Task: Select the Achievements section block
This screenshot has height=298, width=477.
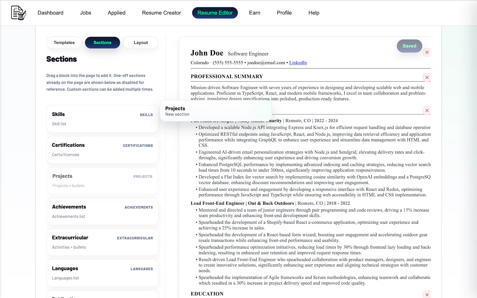Action: (x=102, y=212)
